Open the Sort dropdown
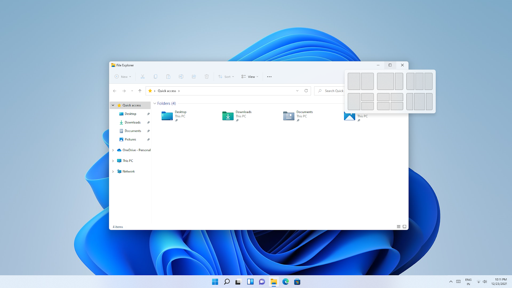Screen dimensions: 512x288 [226, 77]
